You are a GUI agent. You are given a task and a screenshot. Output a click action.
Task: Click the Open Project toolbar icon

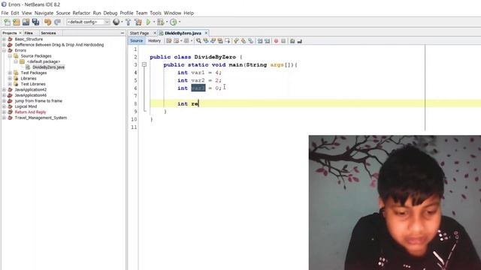[26, 22]
